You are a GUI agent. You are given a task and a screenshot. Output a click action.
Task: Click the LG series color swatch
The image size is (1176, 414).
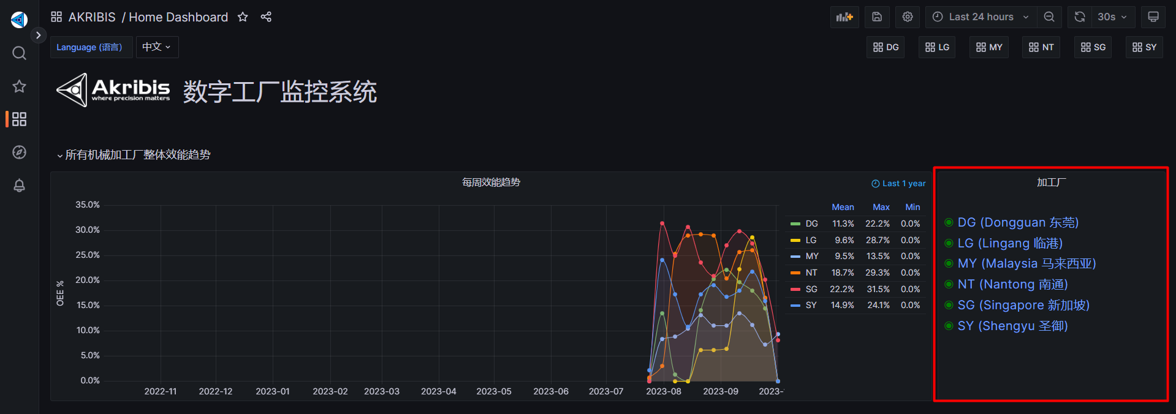click(795, 241)
